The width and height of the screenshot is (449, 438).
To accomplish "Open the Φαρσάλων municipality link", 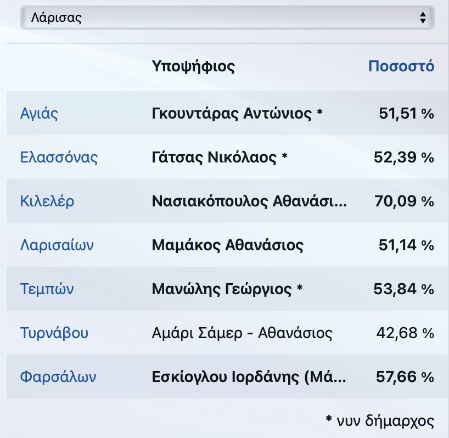I will coord(58,377).
